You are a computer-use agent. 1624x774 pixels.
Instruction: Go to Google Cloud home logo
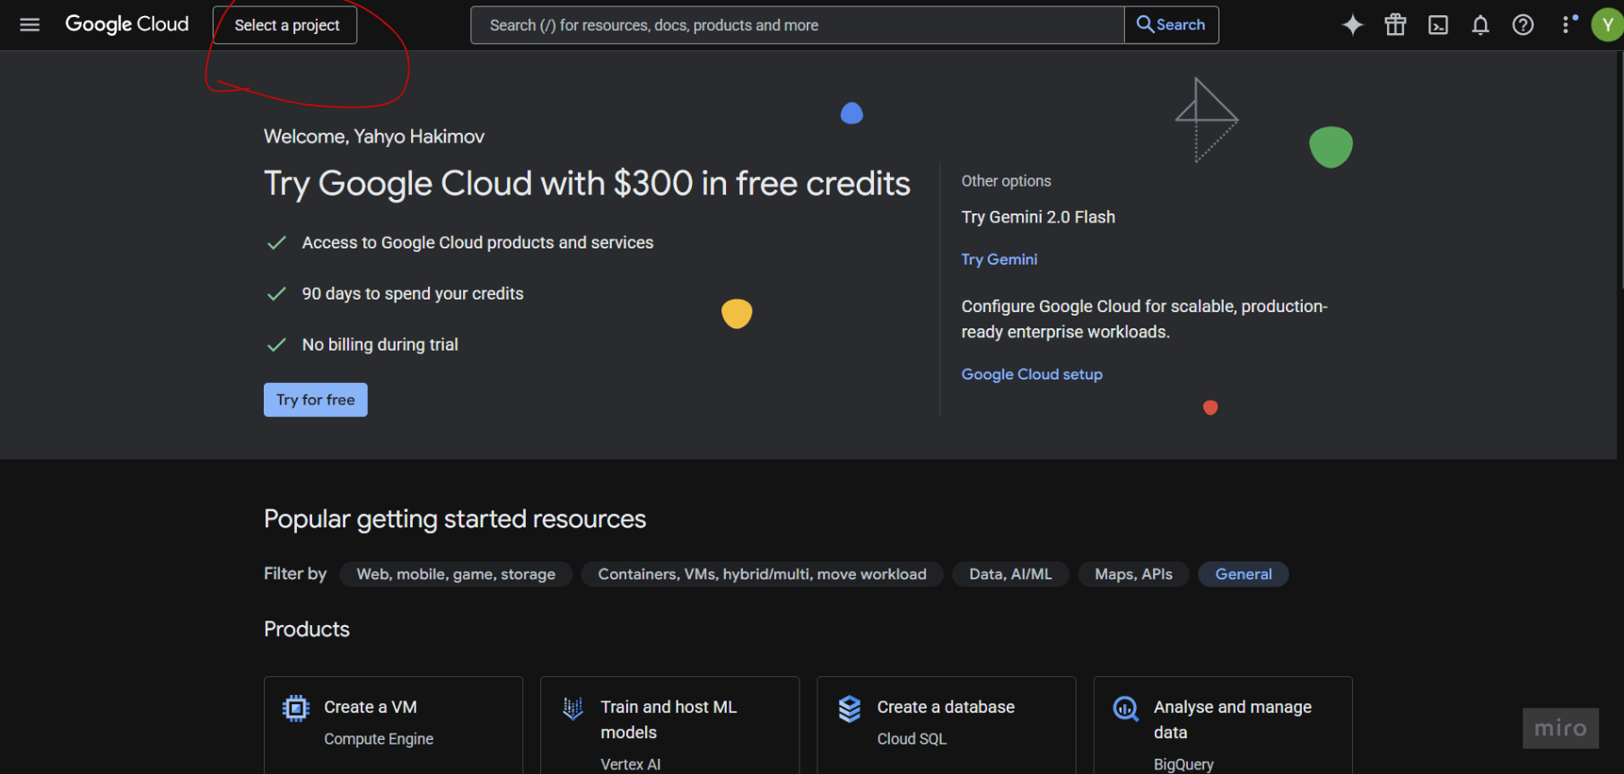127,24
